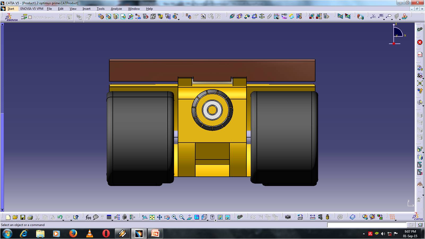
Task: Select the Rotate view tool
Action: [167, 217]
